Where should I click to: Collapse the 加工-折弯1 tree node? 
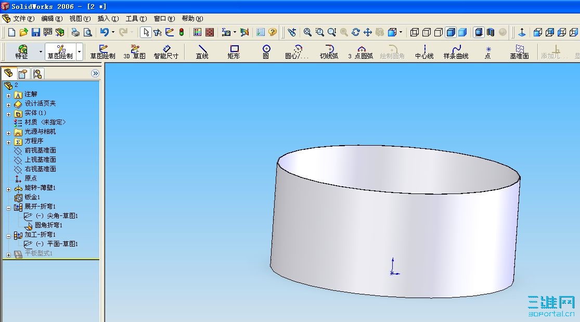point(8,236)
